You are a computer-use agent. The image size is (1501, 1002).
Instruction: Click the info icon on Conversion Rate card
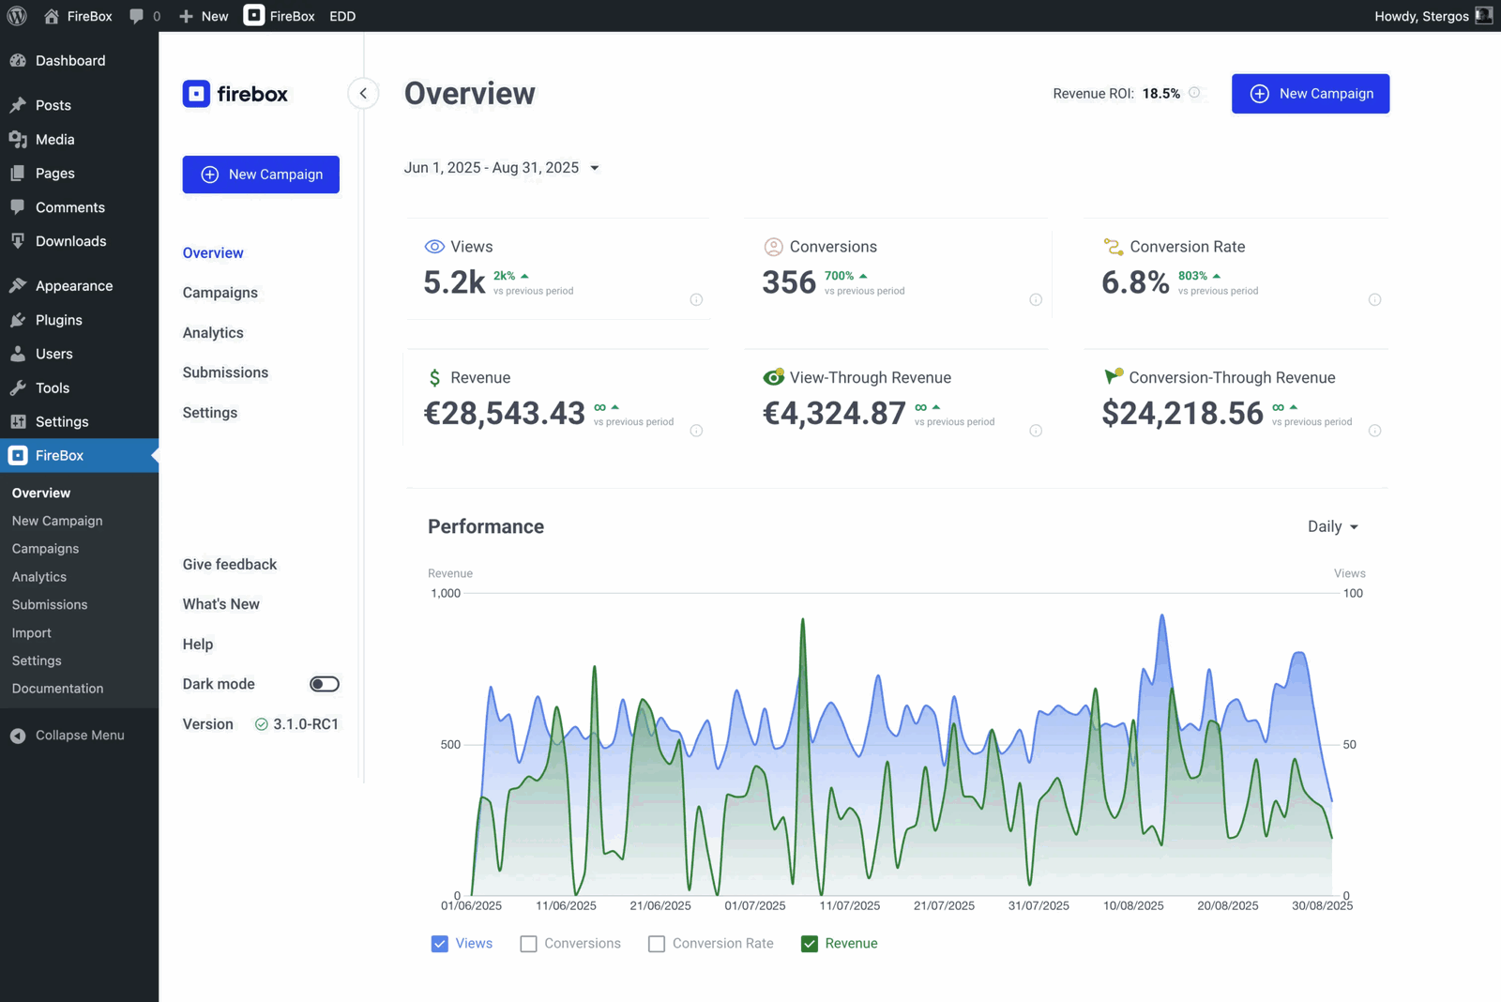pos(1374,300)
